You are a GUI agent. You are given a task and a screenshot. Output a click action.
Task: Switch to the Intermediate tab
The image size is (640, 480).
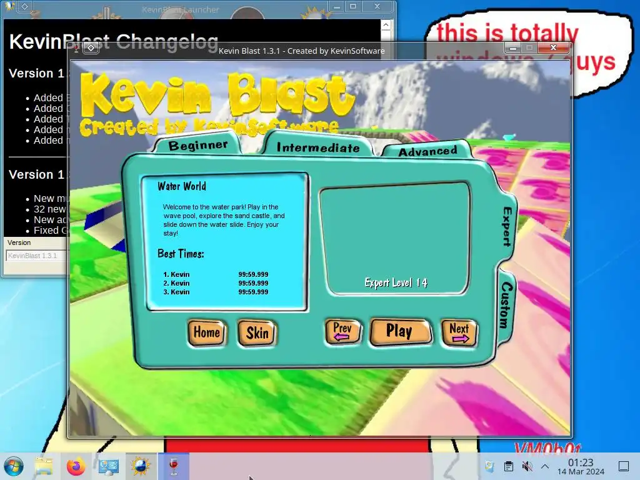click(318, 147)
